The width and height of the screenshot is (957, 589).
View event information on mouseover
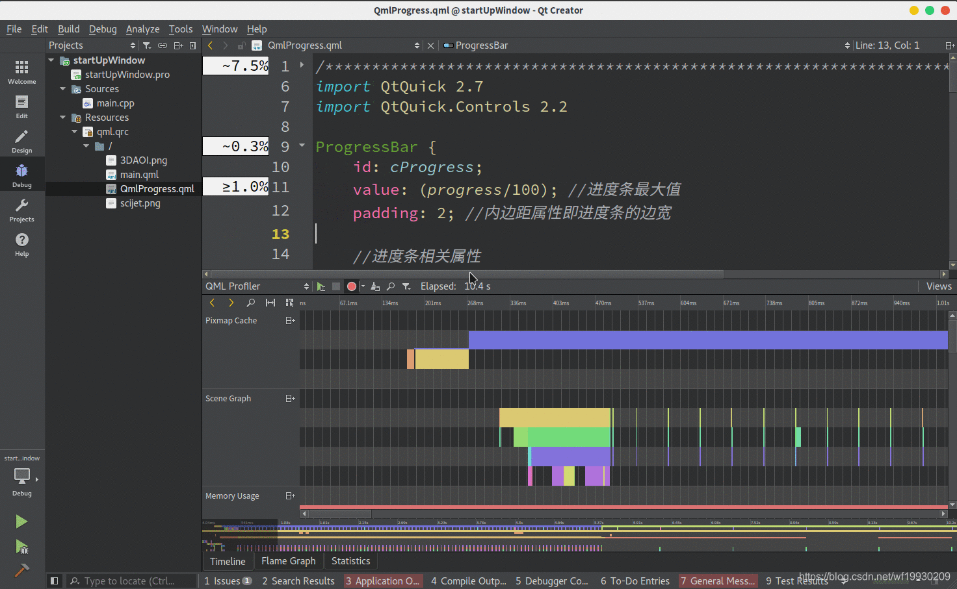point(289,303)
